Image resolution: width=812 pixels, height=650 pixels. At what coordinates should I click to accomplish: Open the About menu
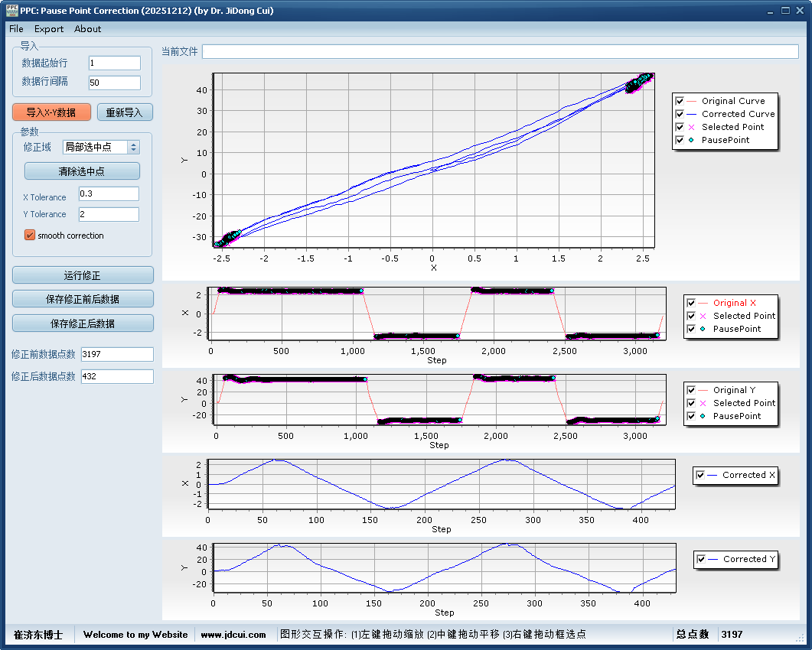(x=87, y=29)
